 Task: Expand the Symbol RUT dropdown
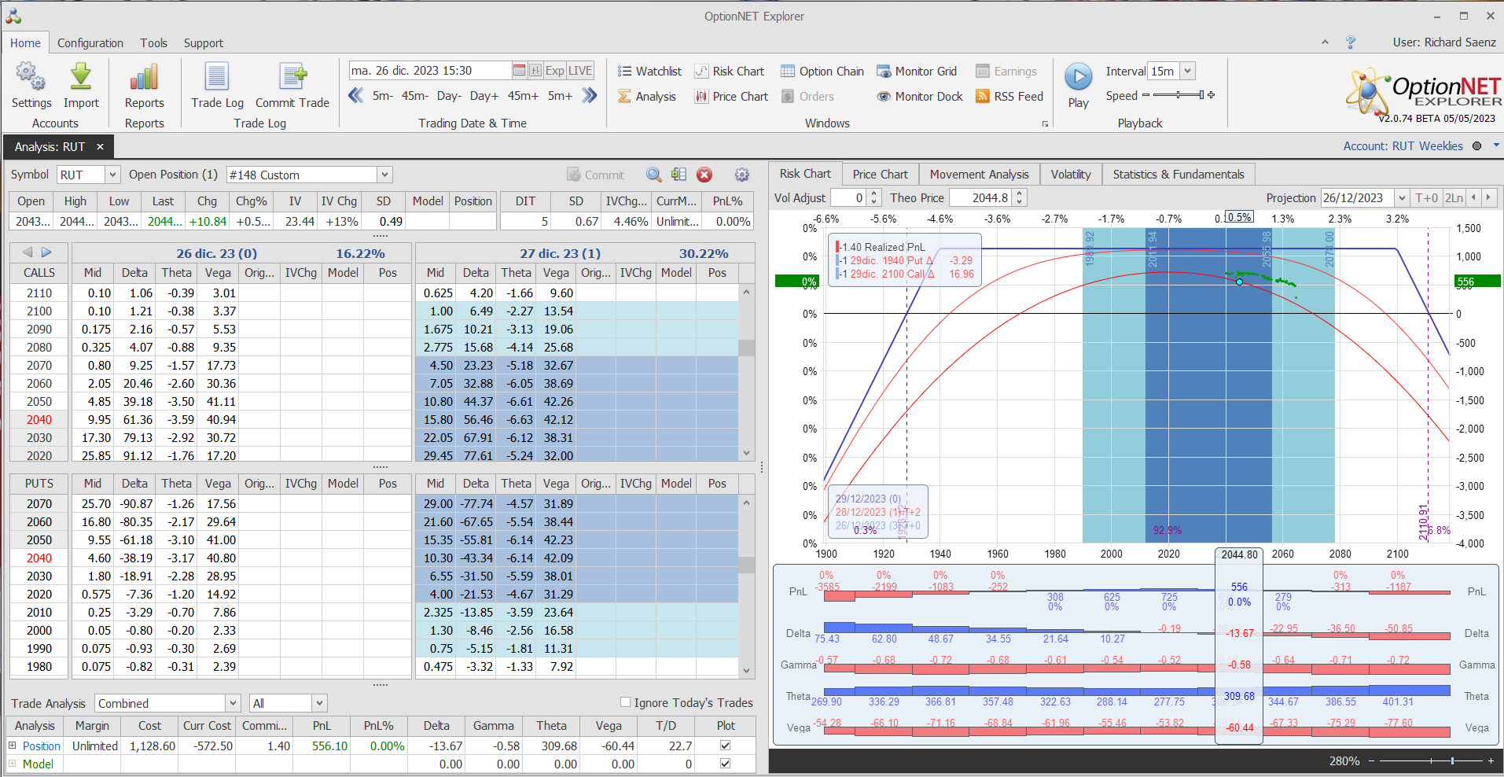pyautogui.click(x=112, y=175)
